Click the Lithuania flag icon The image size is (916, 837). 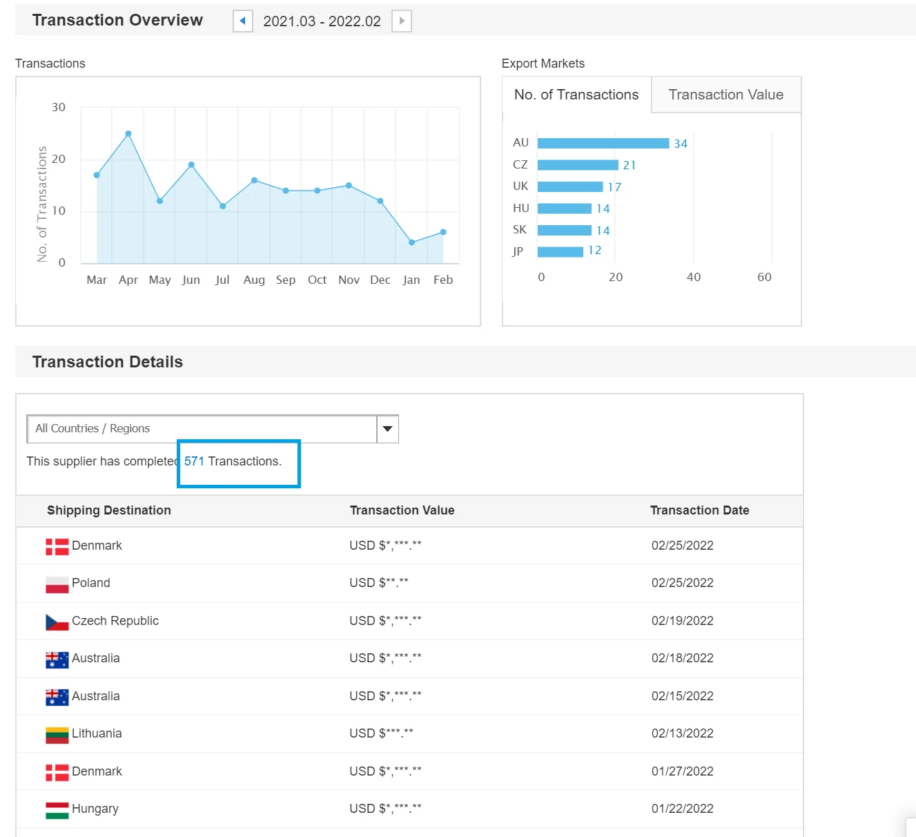click(x=57, y=735)
